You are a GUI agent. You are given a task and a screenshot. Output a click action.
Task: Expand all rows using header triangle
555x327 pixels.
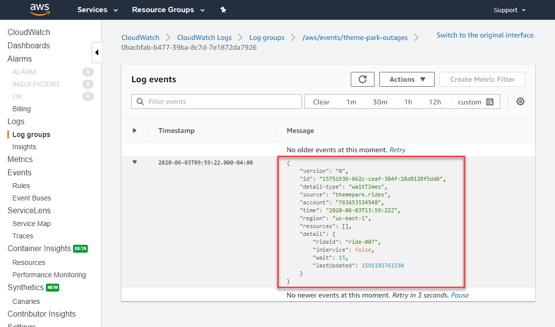[135, 131]
